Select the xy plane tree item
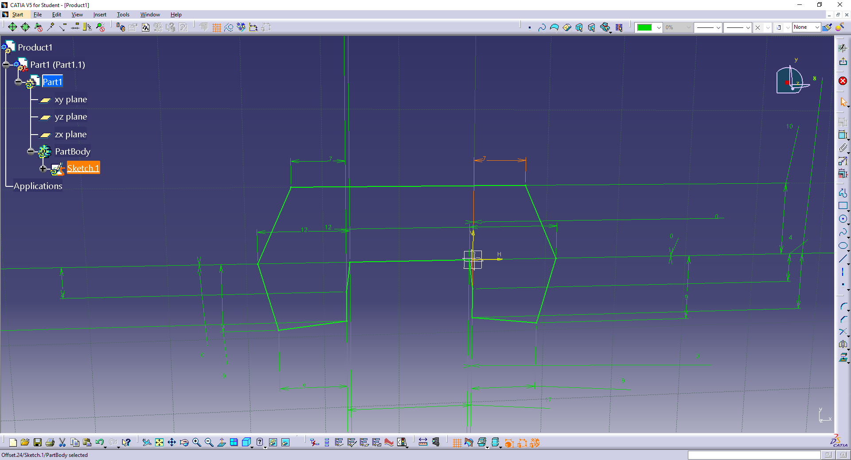Viewport: 851px width, 460px height. (71, 99)
